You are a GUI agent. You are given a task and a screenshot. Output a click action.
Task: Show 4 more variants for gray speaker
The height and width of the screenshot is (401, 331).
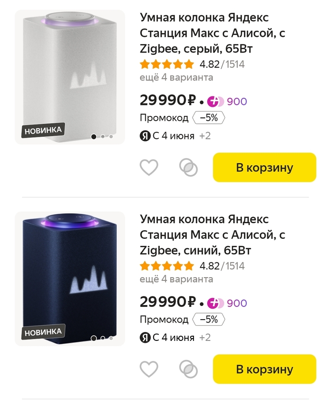point(176,78)
